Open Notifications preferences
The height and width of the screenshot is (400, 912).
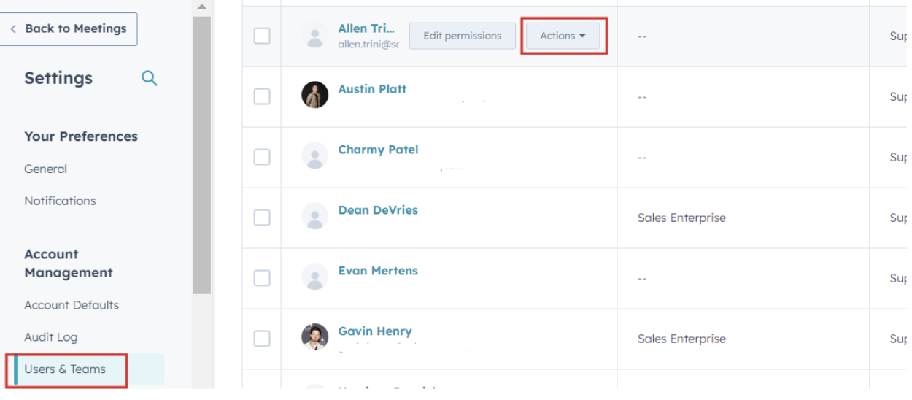pyautogui.click(x=60, y=201)
